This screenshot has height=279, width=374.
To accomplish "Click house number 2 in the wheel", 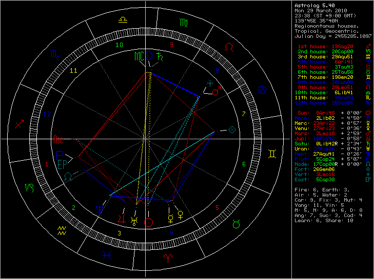I will point(73,208).
